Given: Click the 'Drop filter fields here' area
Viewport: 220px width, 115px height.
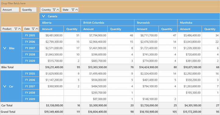Looking at the screenshot, I should pos(110,3).
